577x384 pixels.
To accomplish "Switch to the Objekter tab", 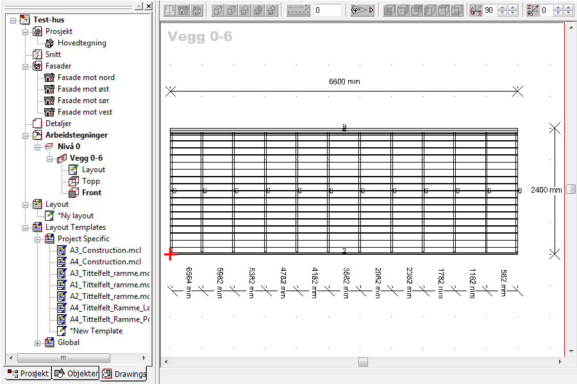I will (76, 373).
